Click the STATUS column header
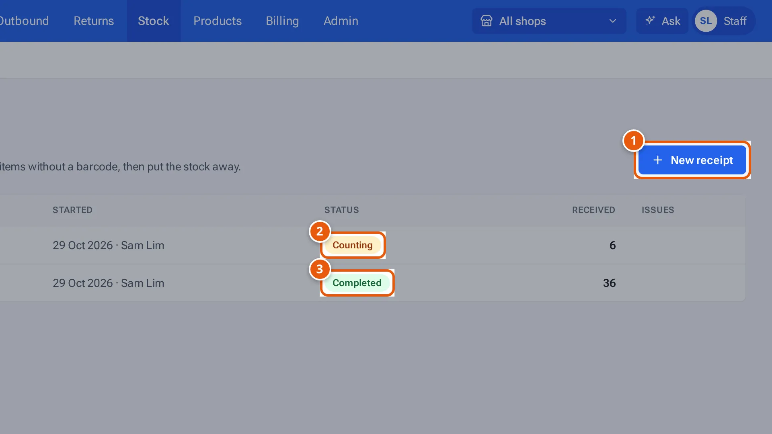The width and height of the screenshot is (772, 434). [342, 210]
